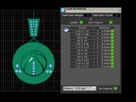
Task: Click the round gem shape thumbnail icon
Action: point(66,29)
